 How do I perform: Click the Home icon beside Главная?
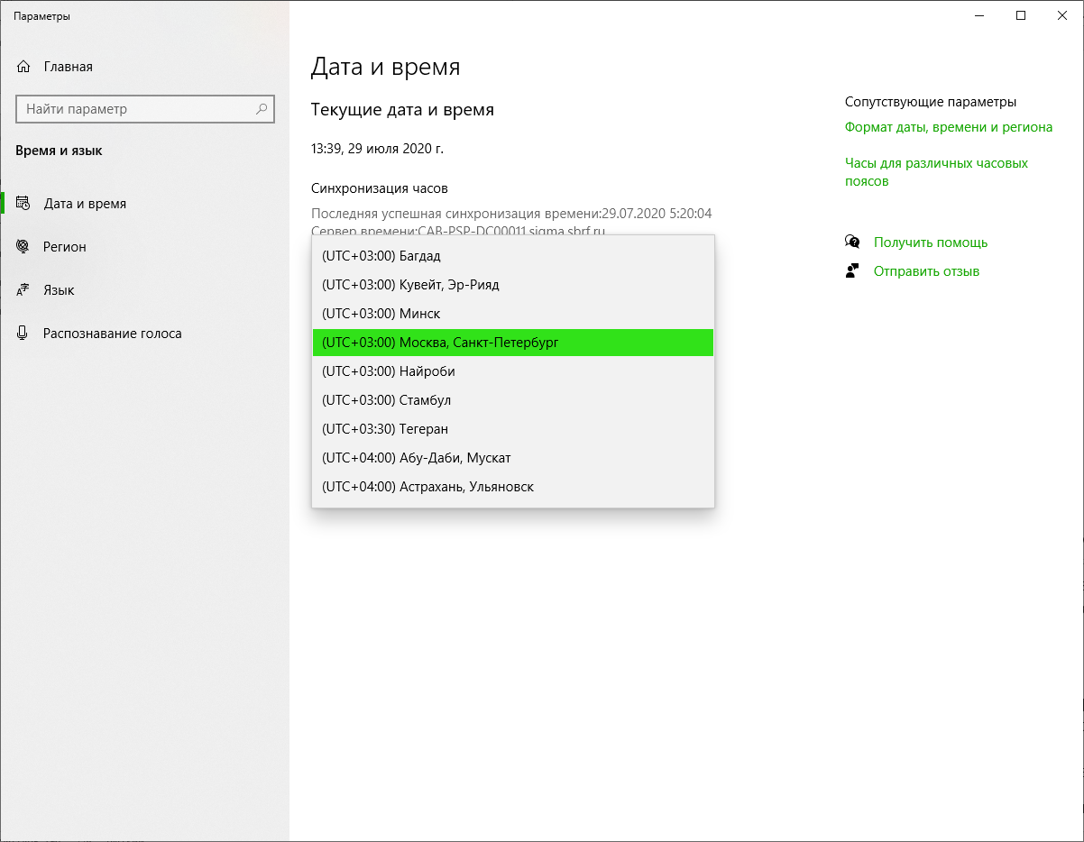coord(24,67)
